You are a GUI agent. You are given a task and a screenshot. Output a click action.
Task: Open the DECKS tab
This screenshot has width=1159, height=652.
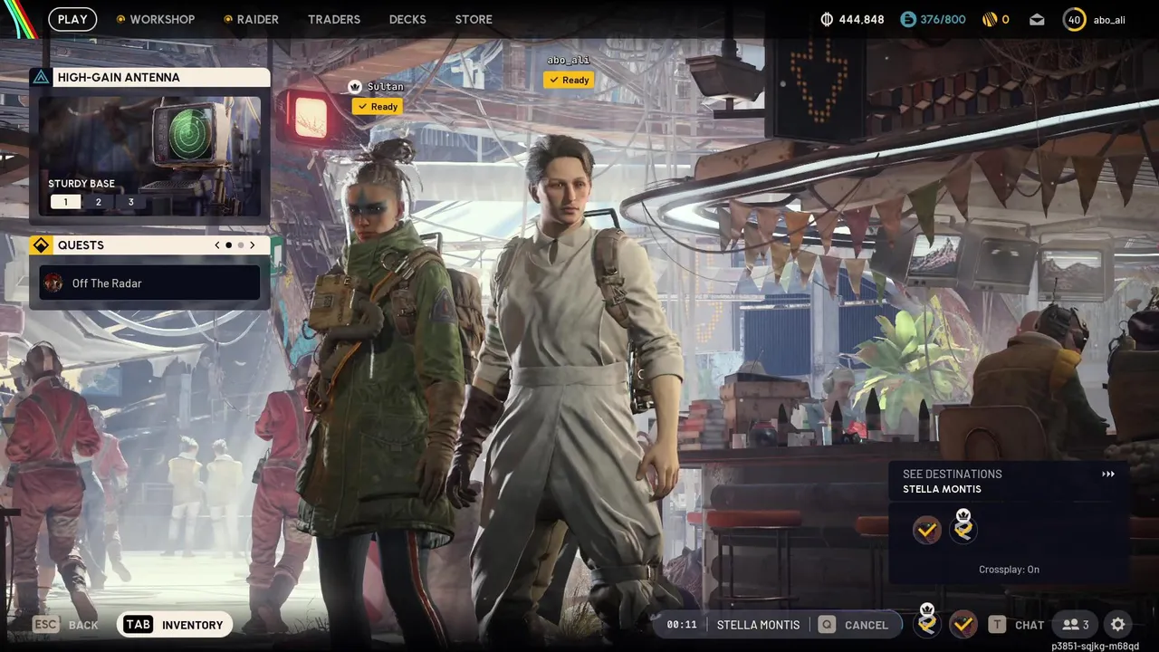407,19
